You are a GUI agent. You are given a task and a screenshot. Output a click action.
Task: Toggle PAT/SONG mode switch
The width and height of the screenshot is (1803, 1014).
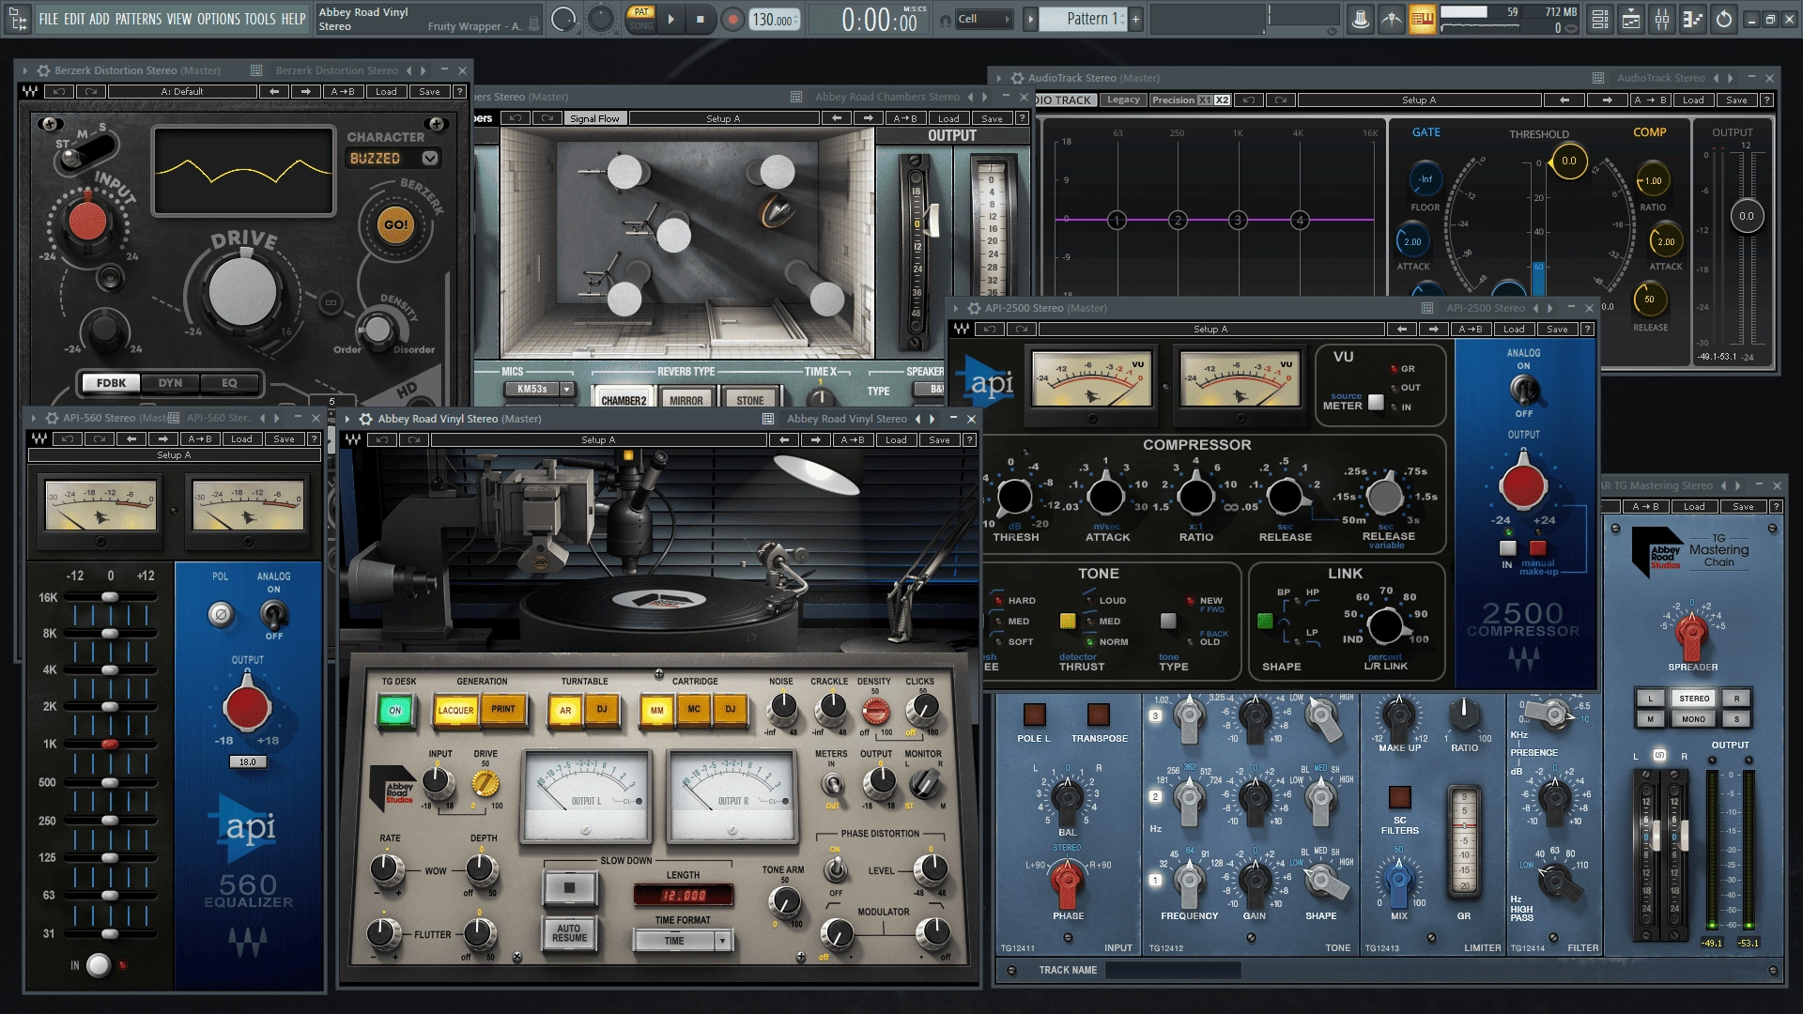(x=641, y=19)
